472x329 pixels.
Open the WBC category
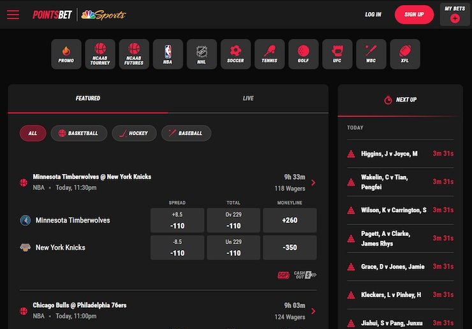[x=371, y=54]
